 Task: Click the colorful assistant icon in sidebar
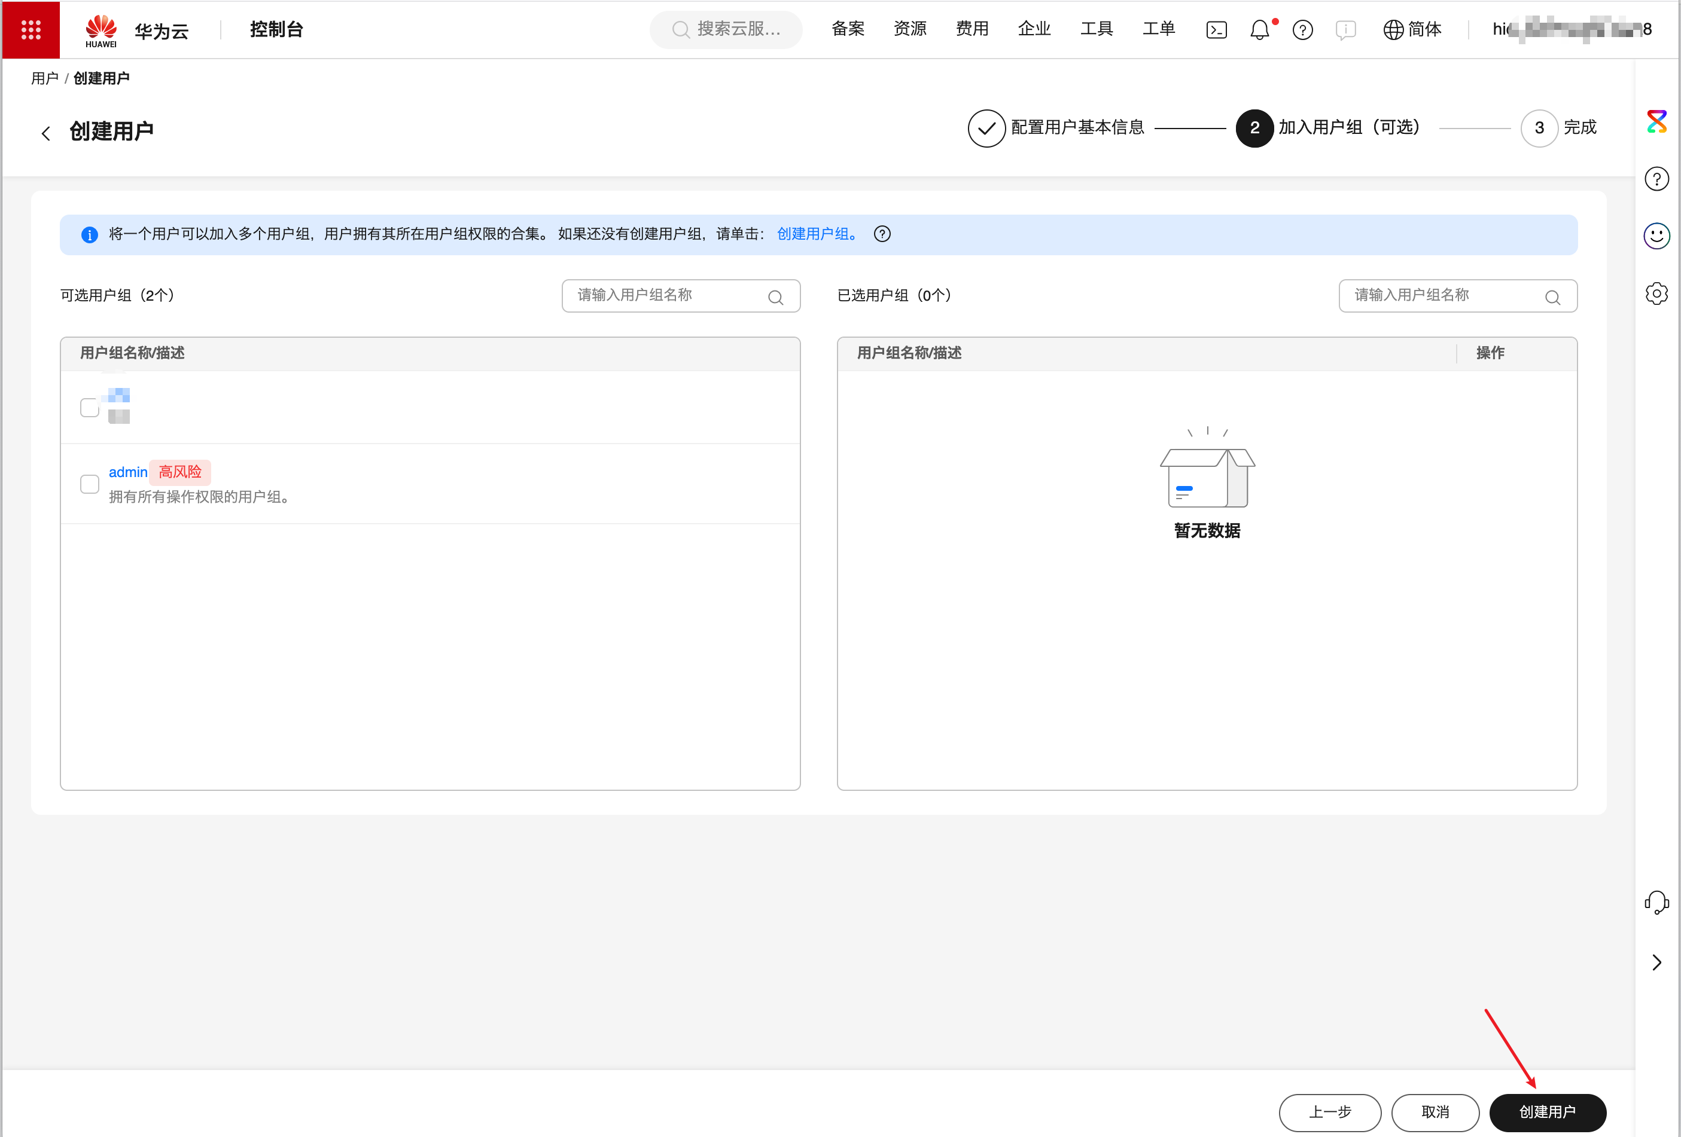tap(1656, 121)
